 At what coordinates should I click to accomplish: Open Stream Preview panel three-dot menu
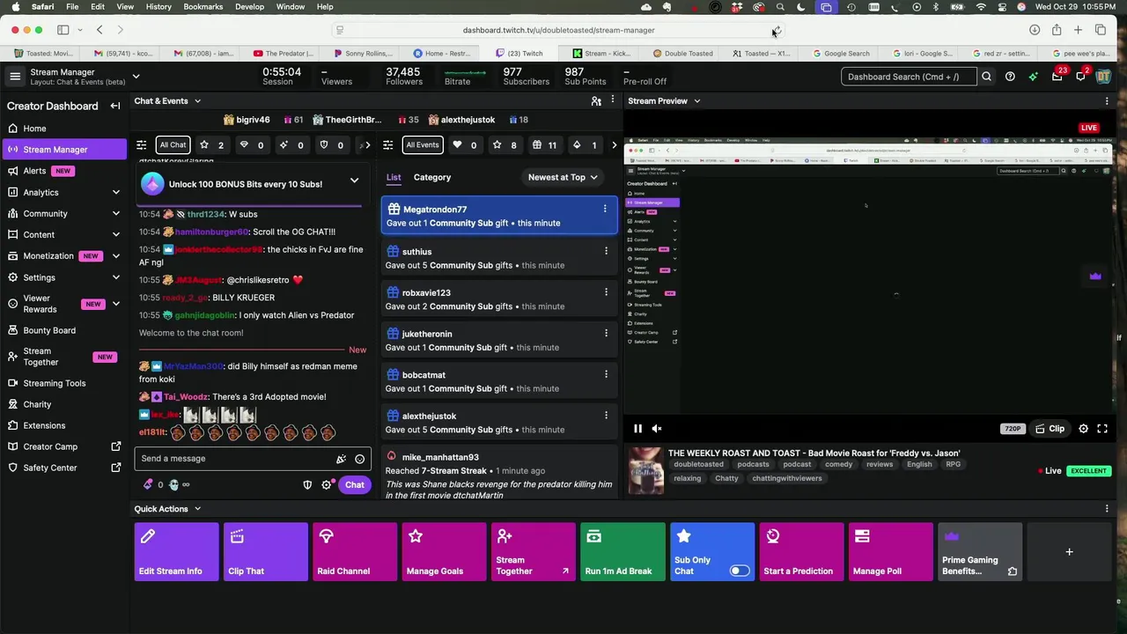click(x=1107, y=101)
